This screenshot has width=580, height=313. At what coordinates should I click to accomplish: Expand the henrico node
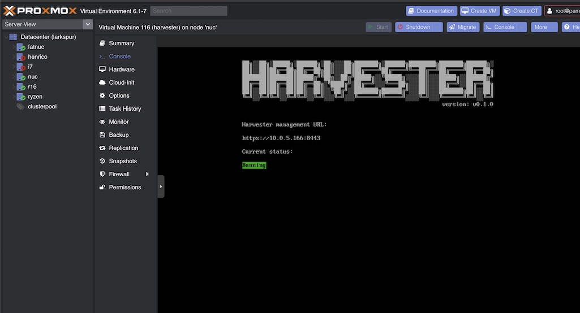(14, 57)
